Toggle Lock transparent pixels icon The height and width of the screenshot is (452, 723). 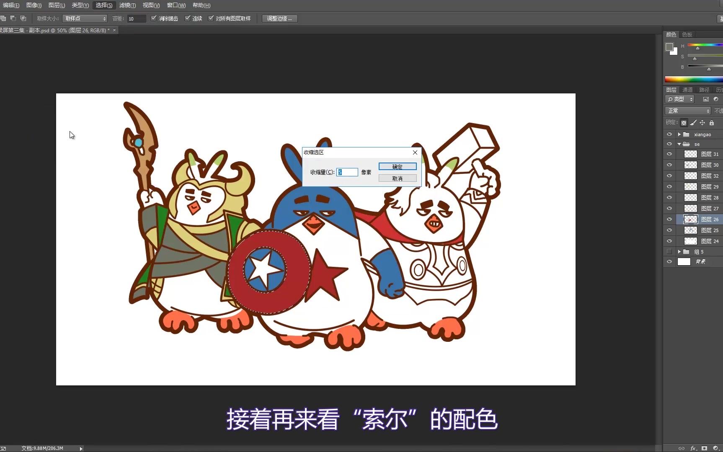coord(684,123)
